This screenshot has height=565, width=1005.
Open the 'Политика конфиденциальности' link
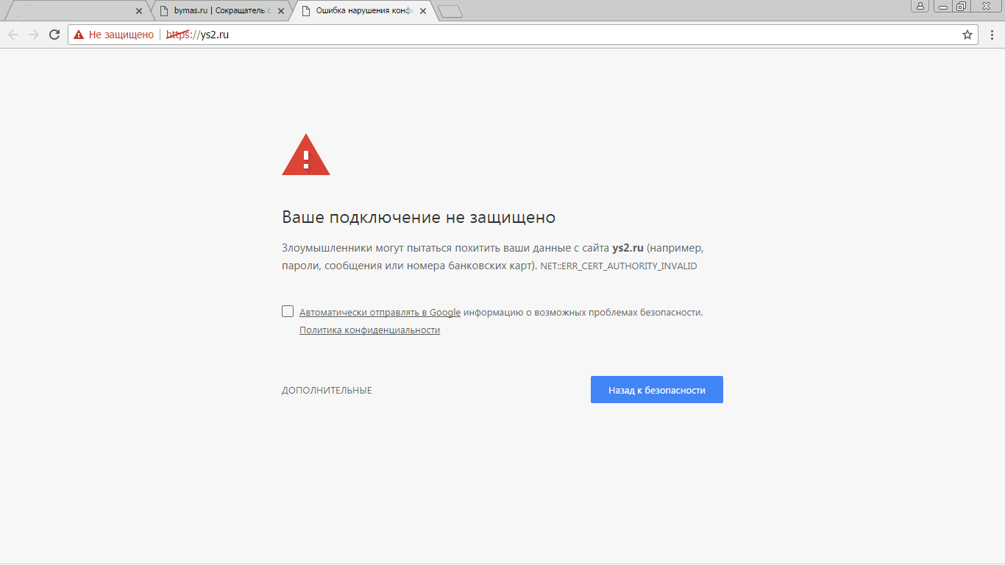point(369,330)
